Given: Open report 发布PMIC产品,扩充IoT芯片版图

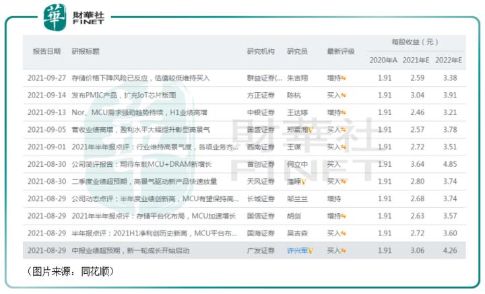Looking at the screenshot, I should [x=124, y=95].
